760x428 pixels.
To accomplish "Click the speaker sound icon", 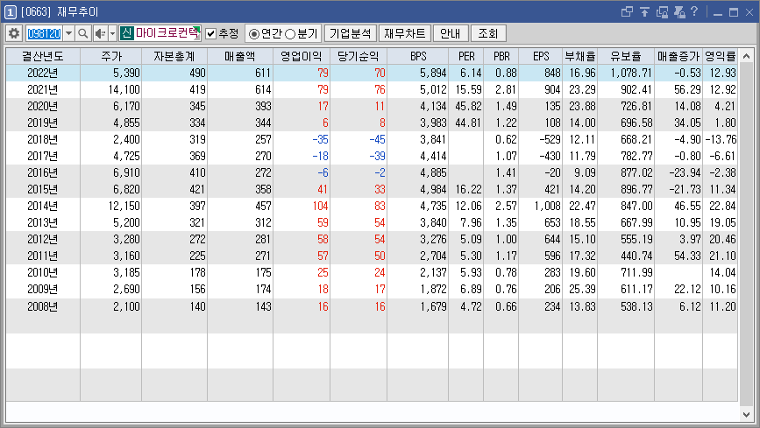I will (100, 33).
